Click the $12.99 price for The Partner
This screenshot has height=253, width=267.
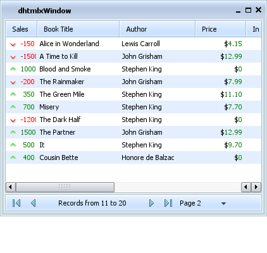pyautogui.click(x=231, y=132)
